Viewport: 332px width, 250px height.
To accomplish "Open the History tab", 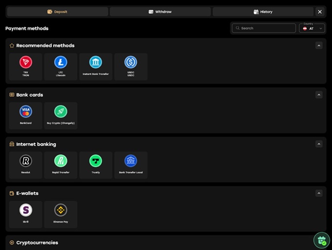I will coord(263,12).
